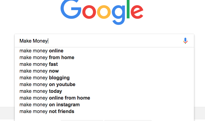Viewport: 205px width, 121px height.
Task: Select the make money now suggestion
Action: (x=104, y=71)
